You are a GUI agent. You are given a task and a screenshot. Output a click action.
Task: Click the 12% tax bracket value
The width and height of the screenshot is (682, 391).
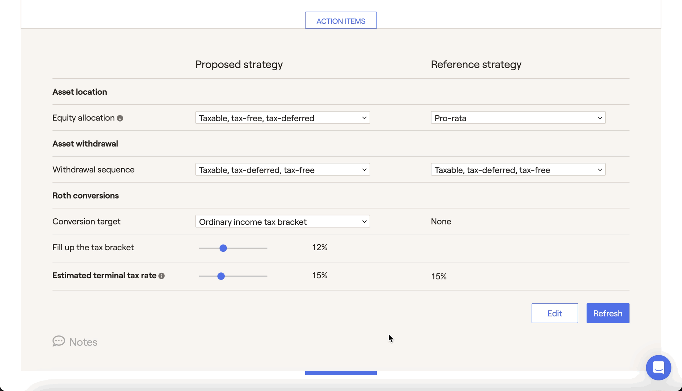320,247
